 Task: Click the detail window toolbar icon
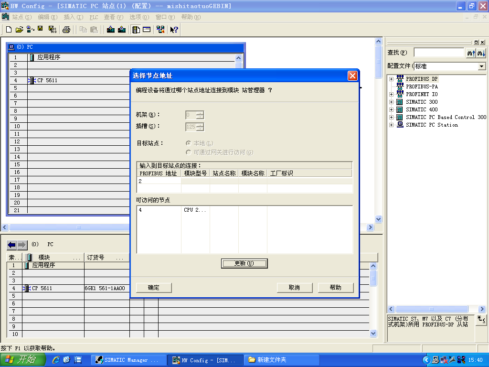(147, 30)
